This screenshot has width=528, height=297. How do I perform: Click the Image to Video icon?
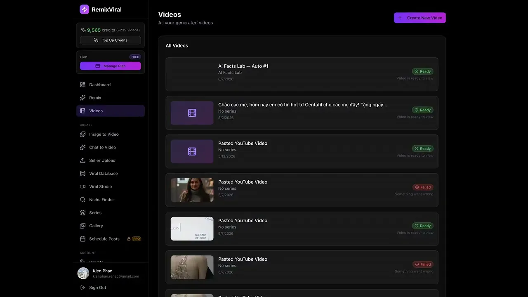click(82, 134)
